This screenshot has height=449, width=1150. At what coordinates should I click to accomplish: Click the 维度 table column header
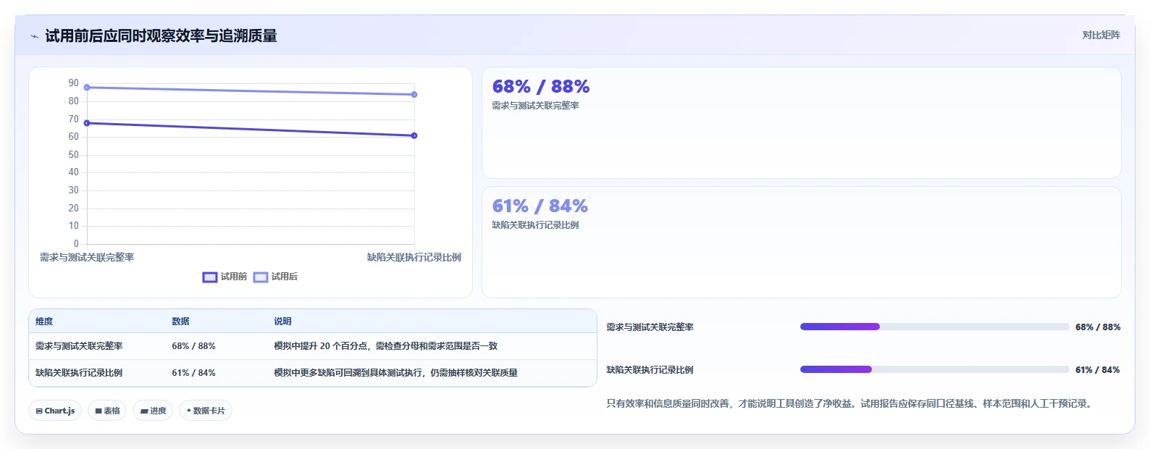pyautogui.click(x=44, y=322)
